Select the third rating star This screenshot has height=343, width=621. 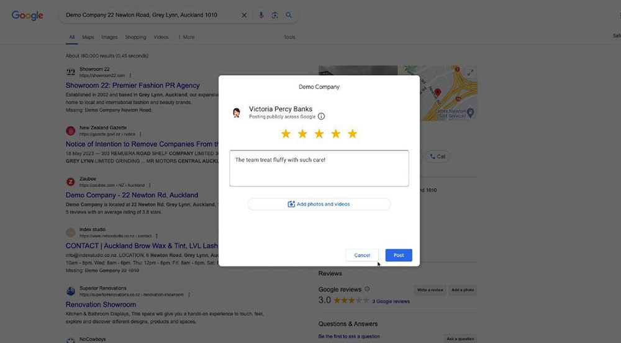tap(319, 134)
